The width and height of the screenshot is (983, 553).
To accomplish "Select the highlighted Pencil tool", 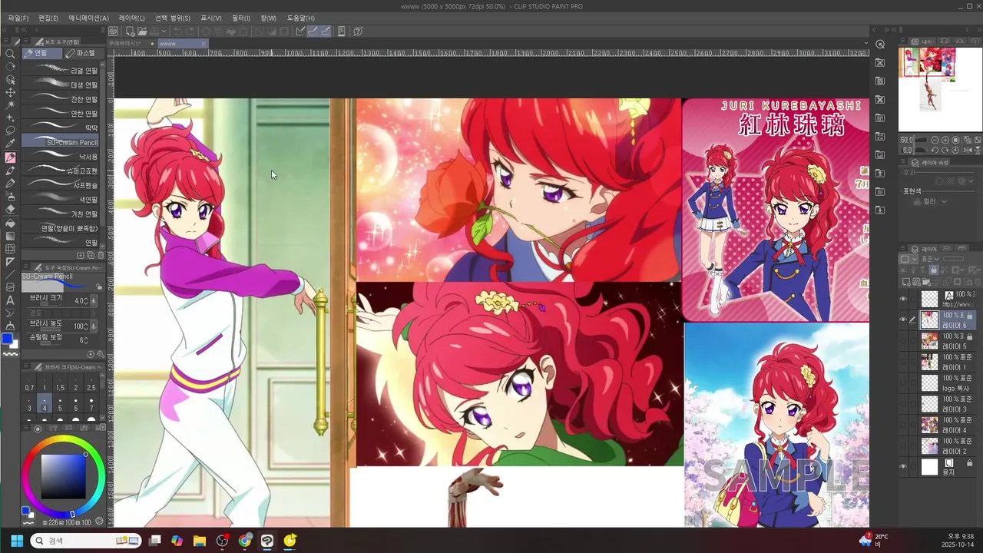I will click(x=10, y=157).
